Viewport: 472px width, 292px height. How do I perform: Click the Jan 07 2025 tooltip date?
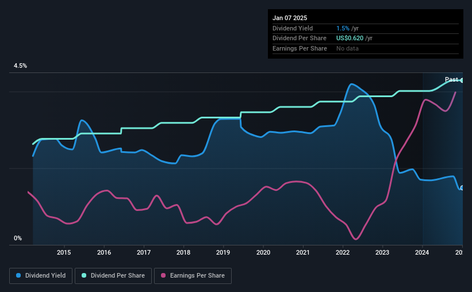tap(290, 18)
